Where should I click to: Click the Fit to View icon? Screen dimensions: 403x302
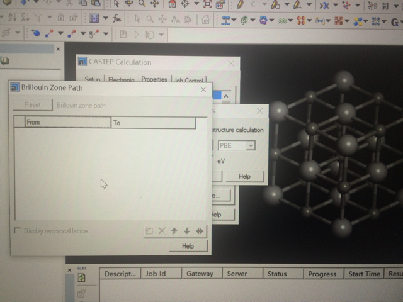pos(207,4)
